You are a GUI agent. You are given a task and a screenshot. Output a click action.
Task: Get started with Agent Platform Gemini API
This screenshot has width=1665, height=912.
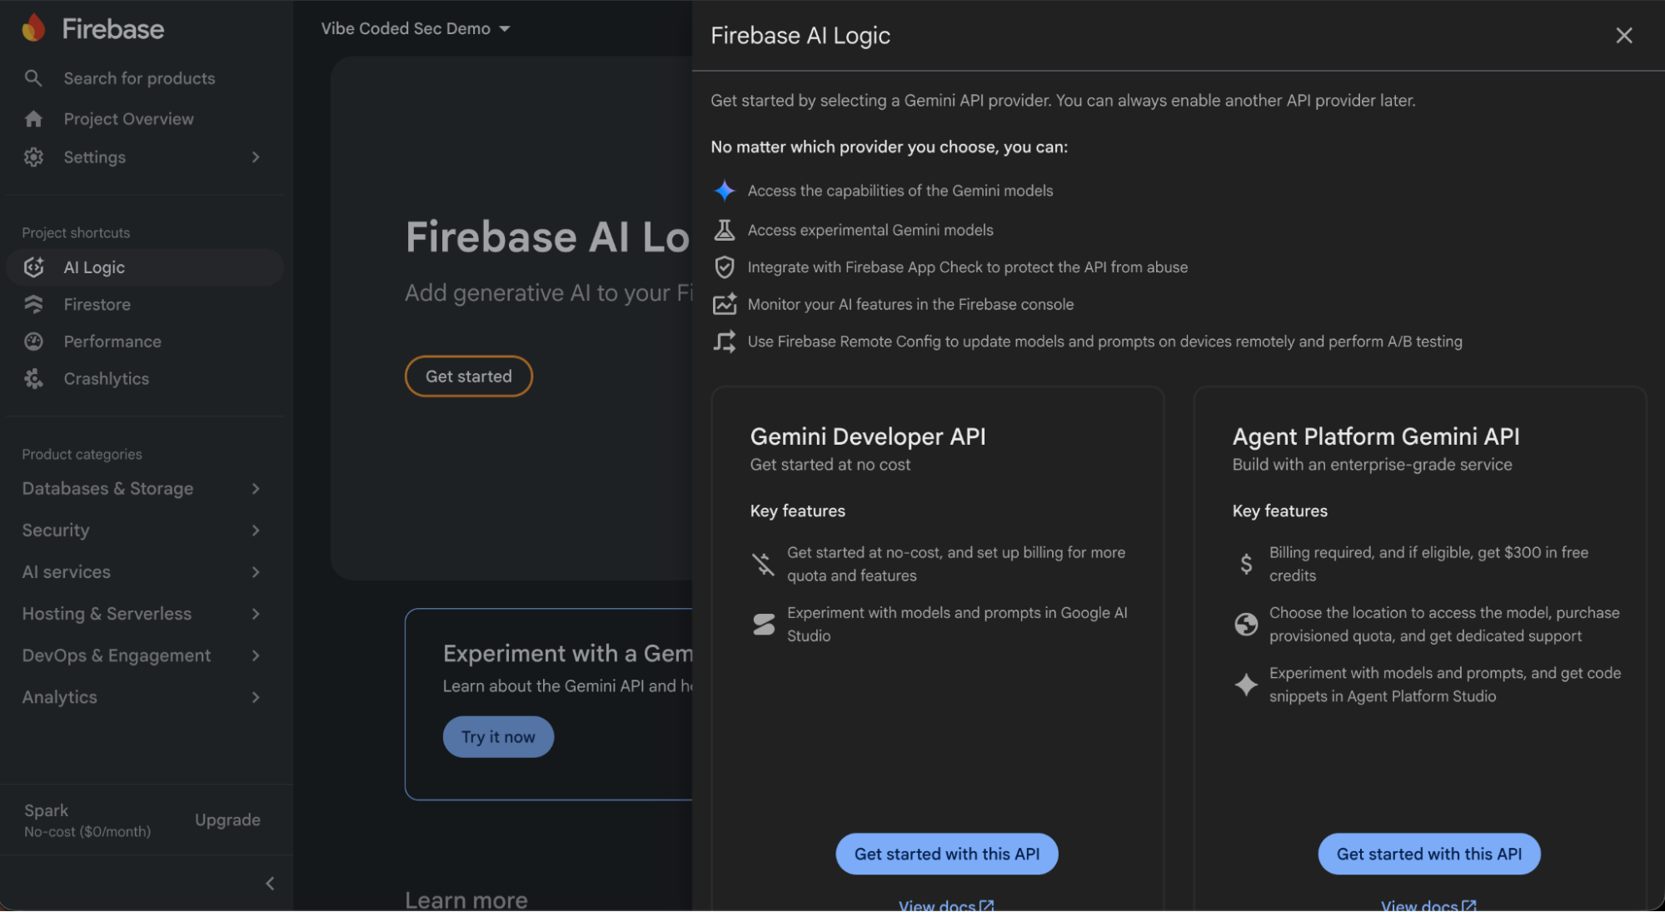pos(1429,854)
